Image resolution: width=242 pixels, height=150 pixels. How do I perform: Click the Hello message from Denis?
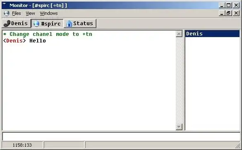[24, 41]
